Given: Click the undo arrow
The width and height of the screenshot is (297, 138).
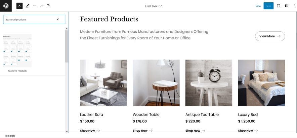Looking at the screenshot, I should pyautogui.click(x=35, y=6).
